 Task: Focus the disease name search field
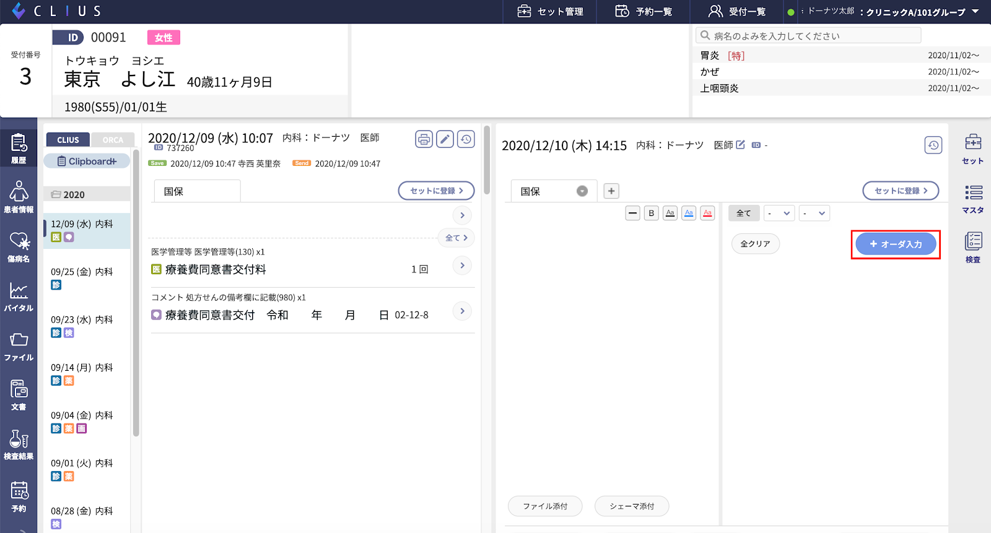[808, 36]
